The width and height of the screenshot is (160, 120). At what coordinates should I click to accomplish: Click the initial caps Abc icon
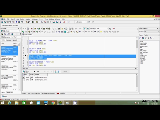click(91, 32)
